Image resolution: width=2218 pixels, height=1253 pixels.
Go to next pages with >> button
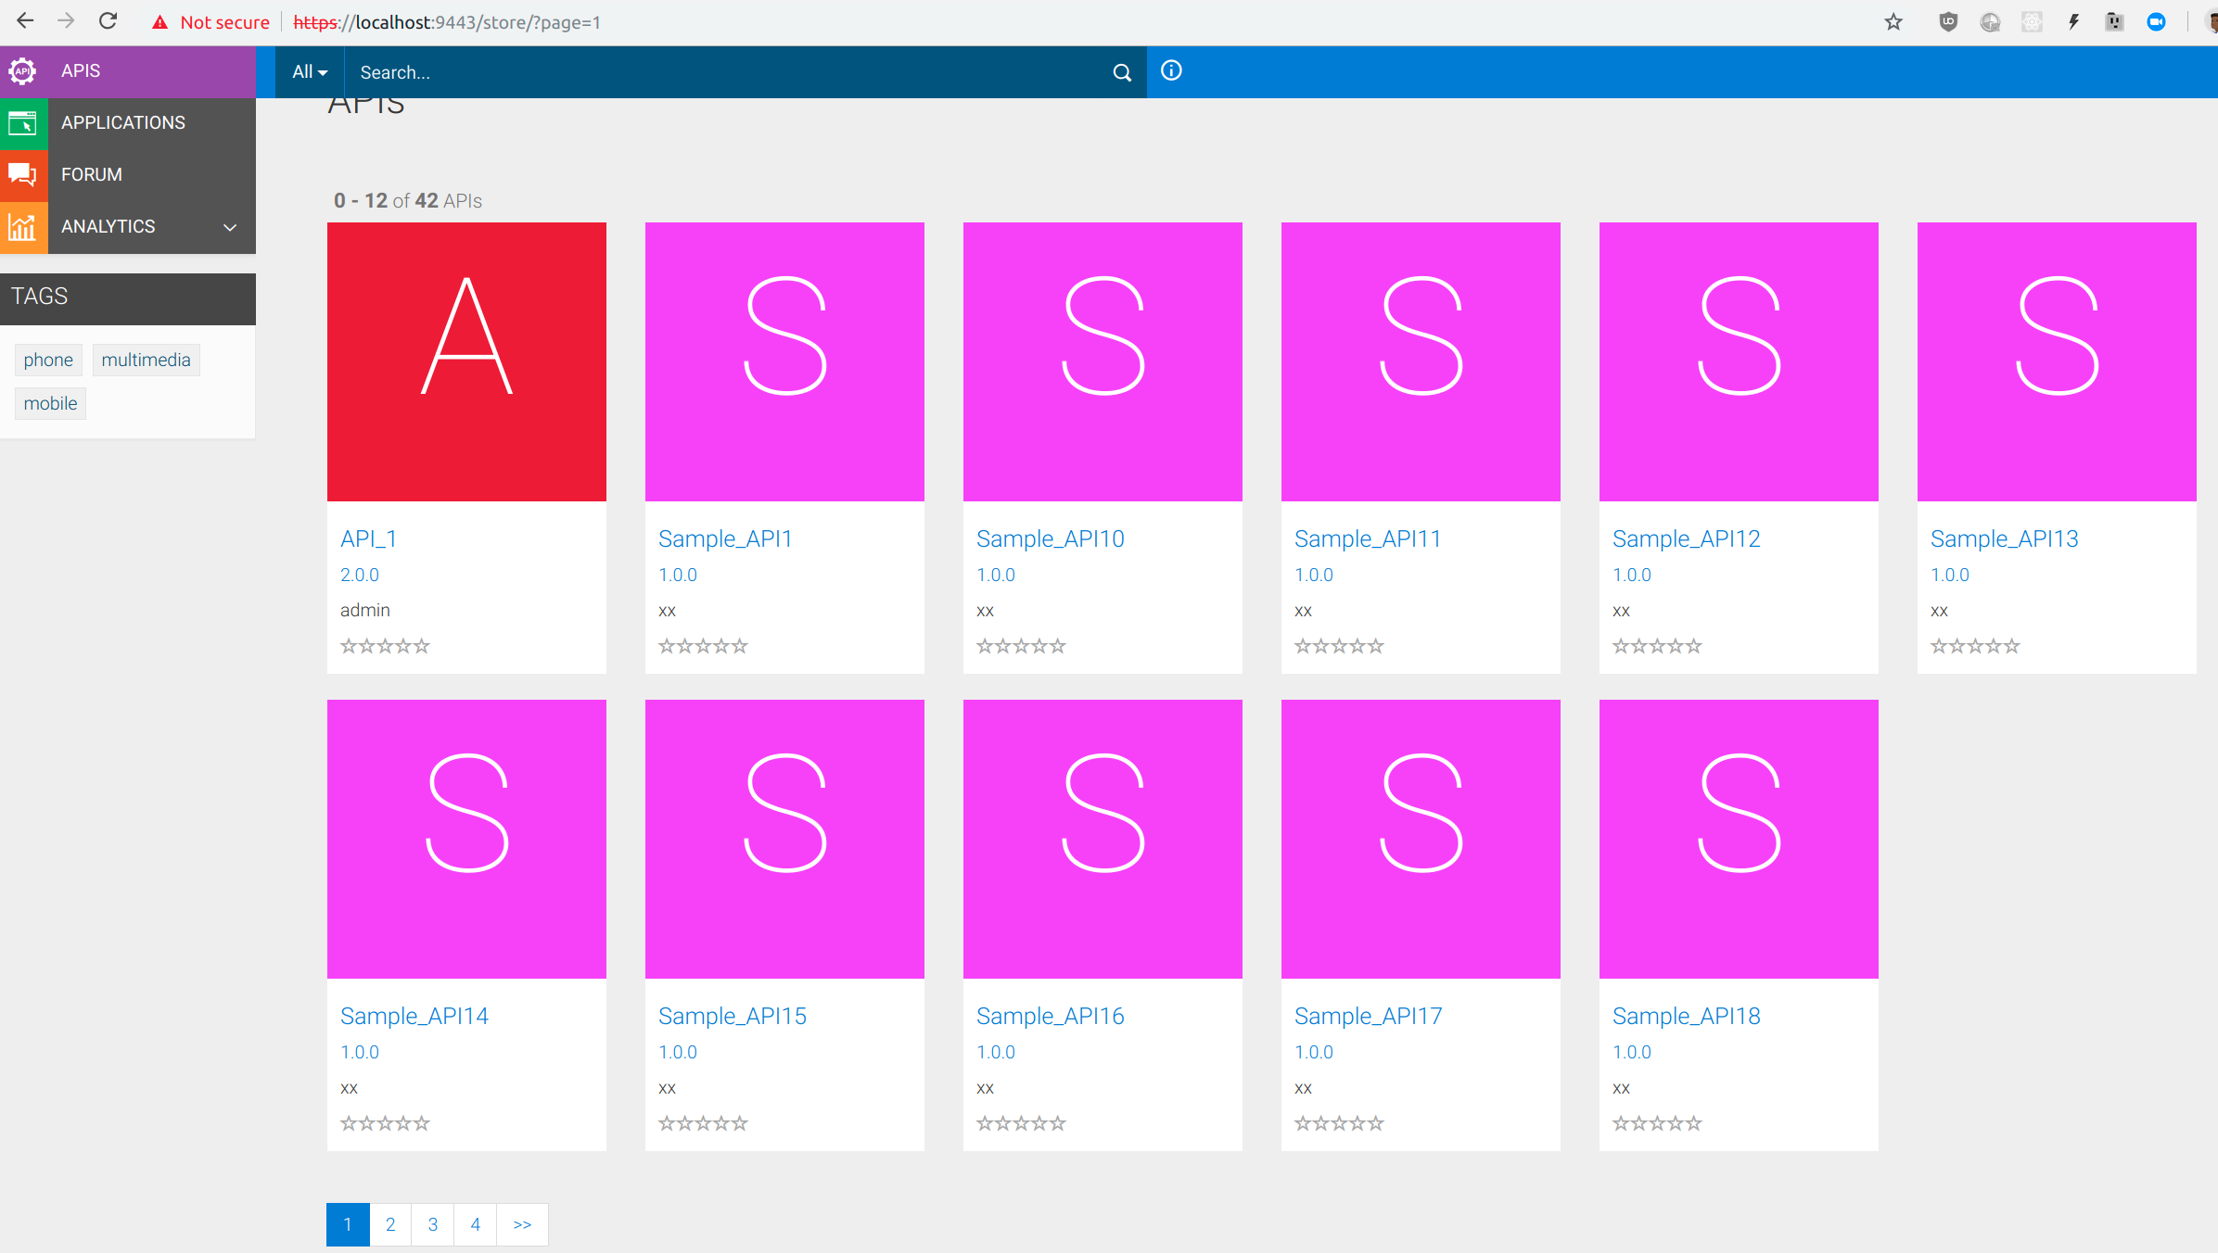(x=522, y=1224)
